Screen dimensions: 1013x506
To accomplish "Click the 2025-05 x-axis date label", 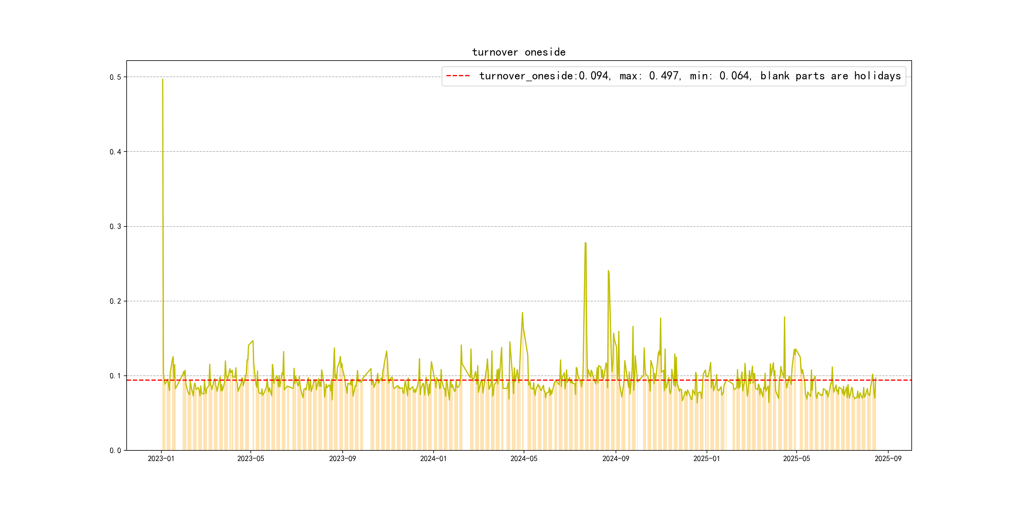I will tap(796, 459).
